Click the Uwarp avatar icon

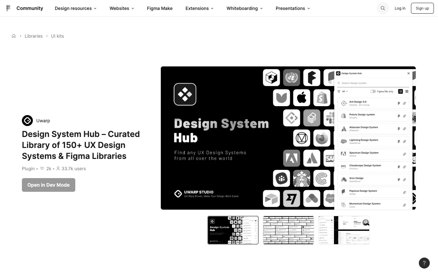pyautogui.click(x=27, y=121)
